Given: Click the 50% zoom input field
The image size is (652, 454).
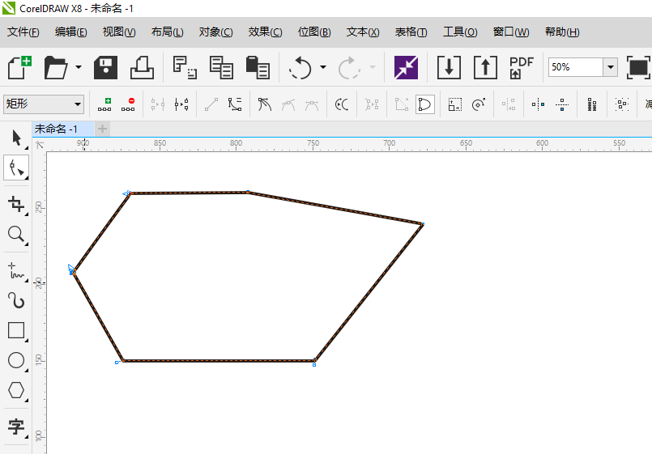Looking at the screenshot, I should [x=573, y=67].
